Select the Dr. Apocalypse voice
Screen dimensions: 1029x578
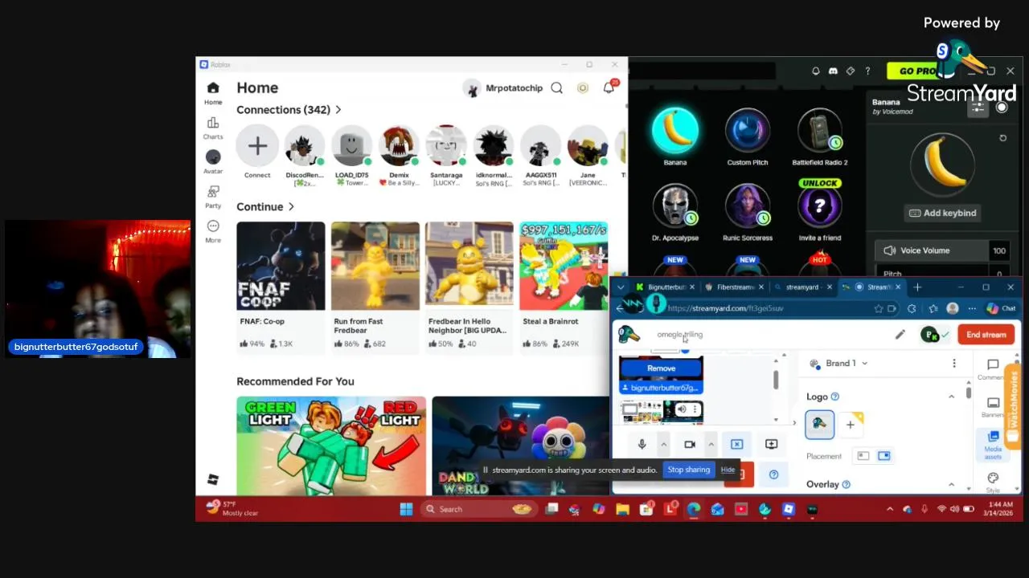point(675,206)
